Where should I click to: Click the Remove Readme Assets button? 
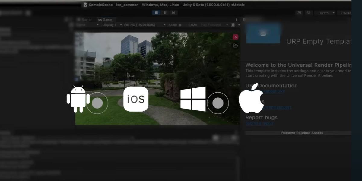click(302, 133)
